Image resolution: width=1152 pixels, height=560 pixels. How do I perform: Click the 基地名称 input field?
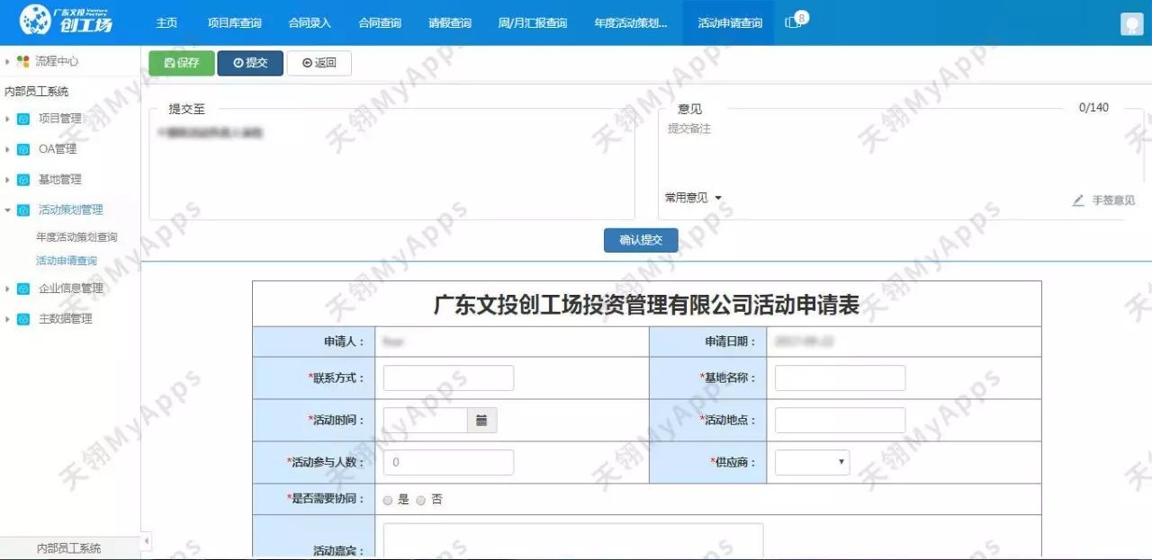[840, 378]
